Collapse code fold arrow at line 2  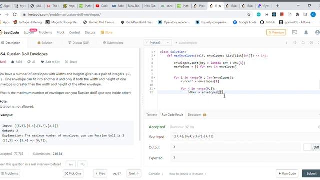[154, 55]
